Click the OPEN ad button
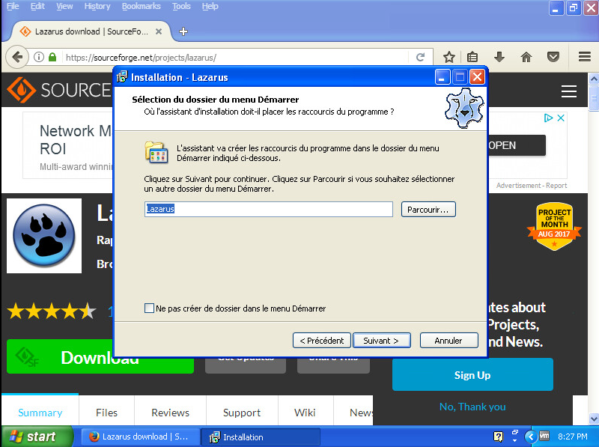 [x=517, y=145]
